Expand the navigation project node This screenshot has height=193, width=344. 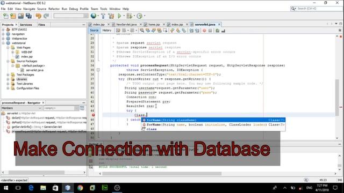tap(3, 34)
